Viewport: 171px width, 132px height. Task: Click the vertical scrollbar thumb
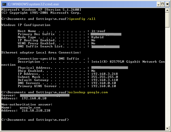pyautogui.click(x=167, y=20)
